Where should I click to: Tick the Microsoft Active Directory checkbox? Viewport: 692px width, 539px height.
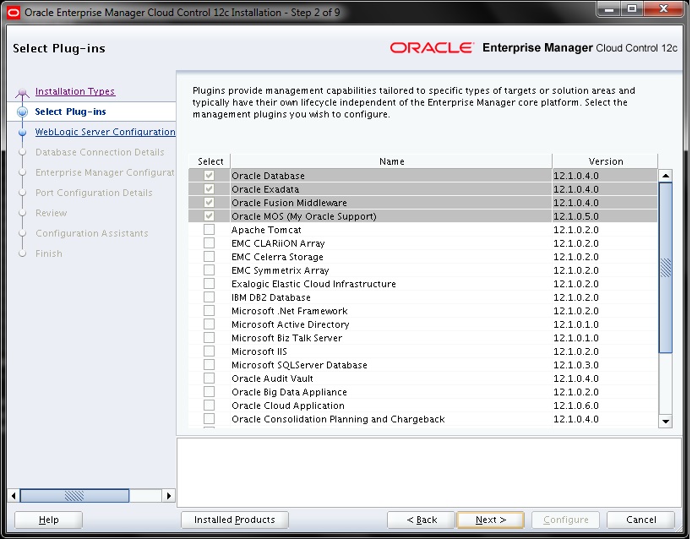pos(210,324)
